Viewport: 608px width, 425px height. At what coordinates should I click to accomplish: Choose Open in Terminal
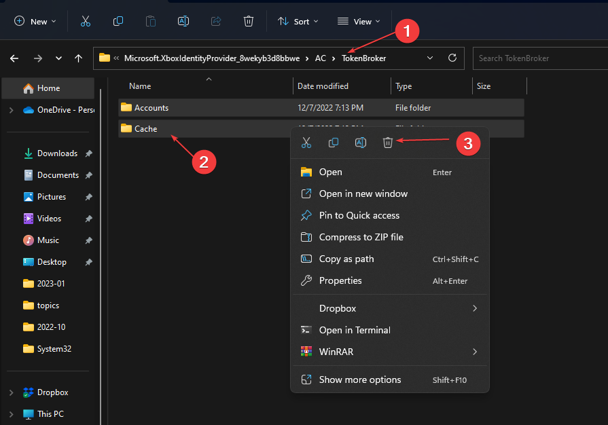(390, 330)
